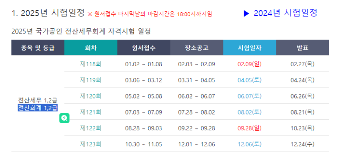Image resolution: width=338 pixels, height=159 pixels.
Task: Click the red 18:00 deadline notice text
Action: point(150,14)
